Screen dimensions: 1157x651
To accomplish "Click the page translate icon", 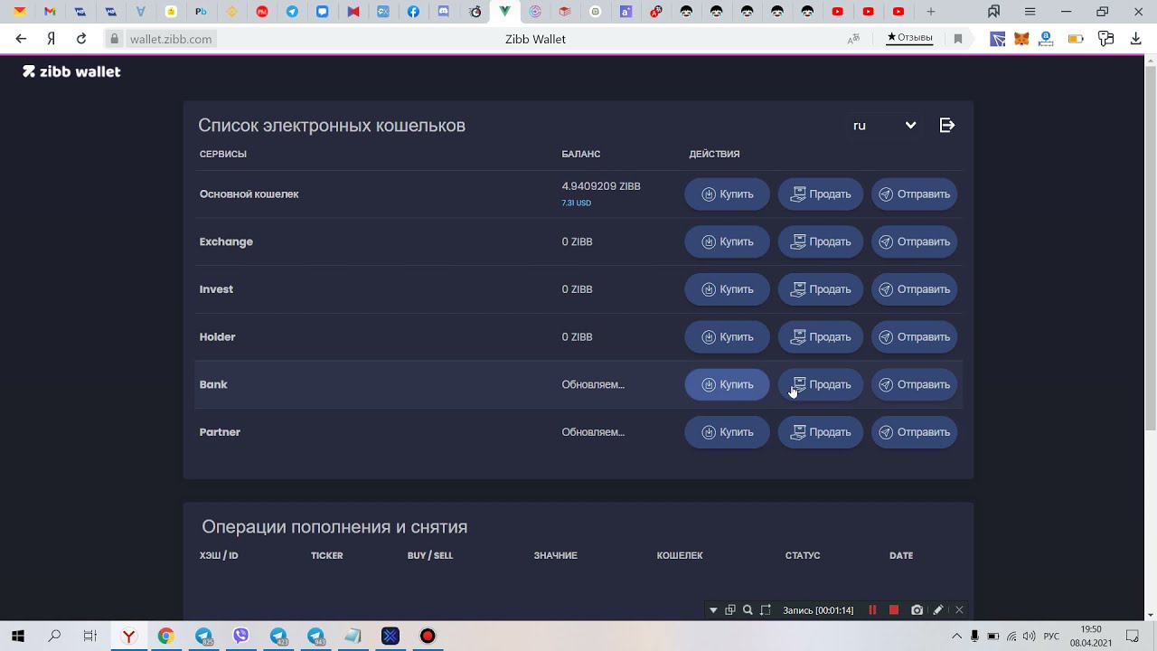I will coord(853,39).
